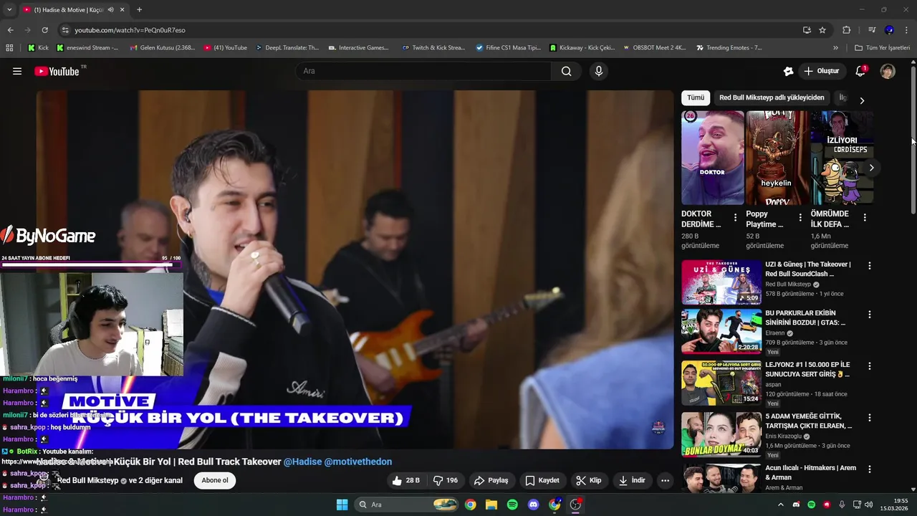Open Tüm Yer İşaretleri folder
Viewport: 917px width, 516px height.
(x=883, y=47)
